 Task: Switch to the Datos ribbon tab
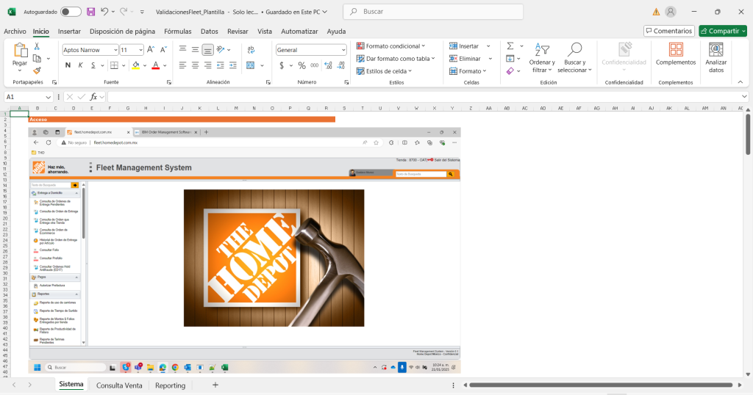(209, 31)
